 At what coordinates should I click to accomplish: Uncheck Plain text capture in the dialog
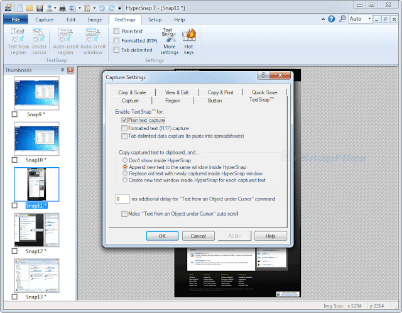(124, 120)
